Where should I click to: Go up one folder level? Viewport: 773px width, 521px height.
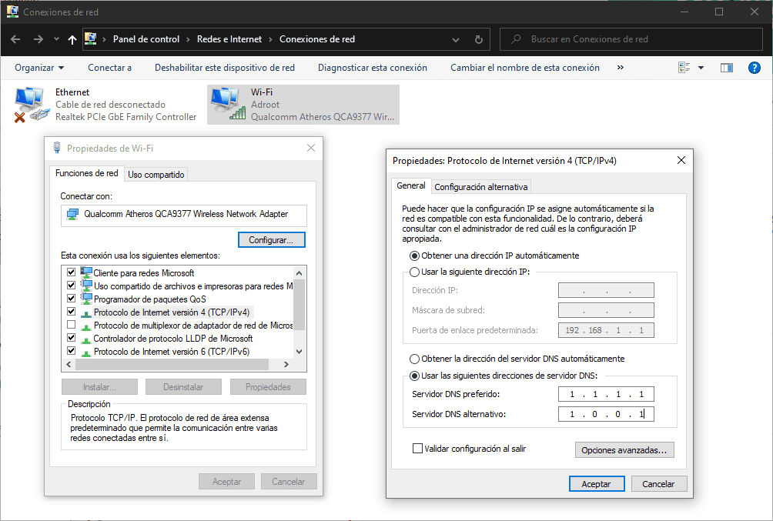tap(72, 40)
